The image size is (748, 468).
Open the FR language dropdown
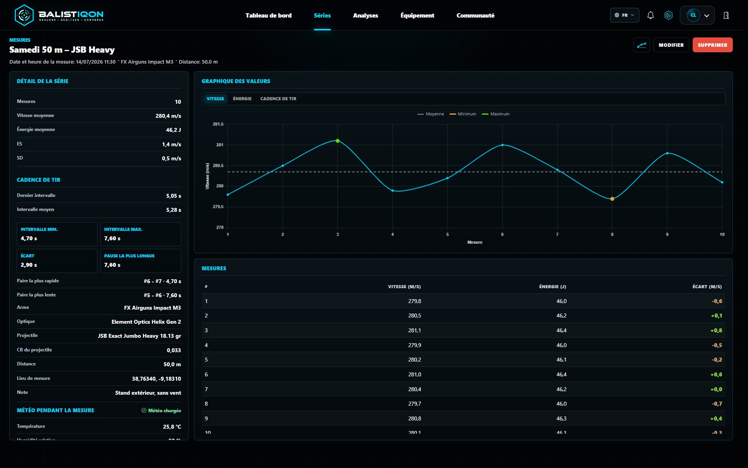[625, 15]
